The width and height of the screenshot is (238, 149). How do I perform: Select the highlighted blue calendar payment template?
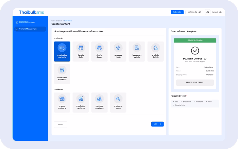62,51
